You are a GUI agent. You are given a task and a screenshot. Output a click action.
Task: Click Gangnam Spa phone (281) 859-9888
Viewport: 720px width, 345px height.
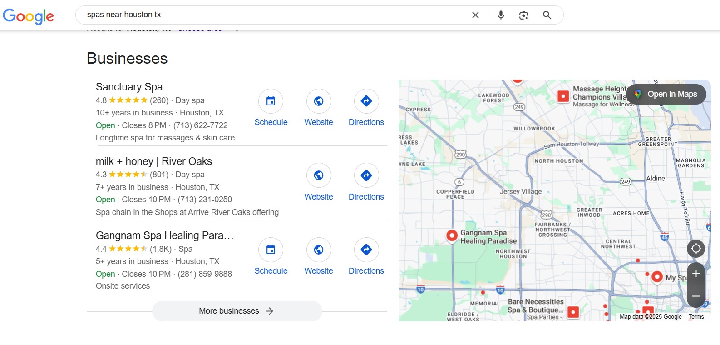[x=205, y=274]
